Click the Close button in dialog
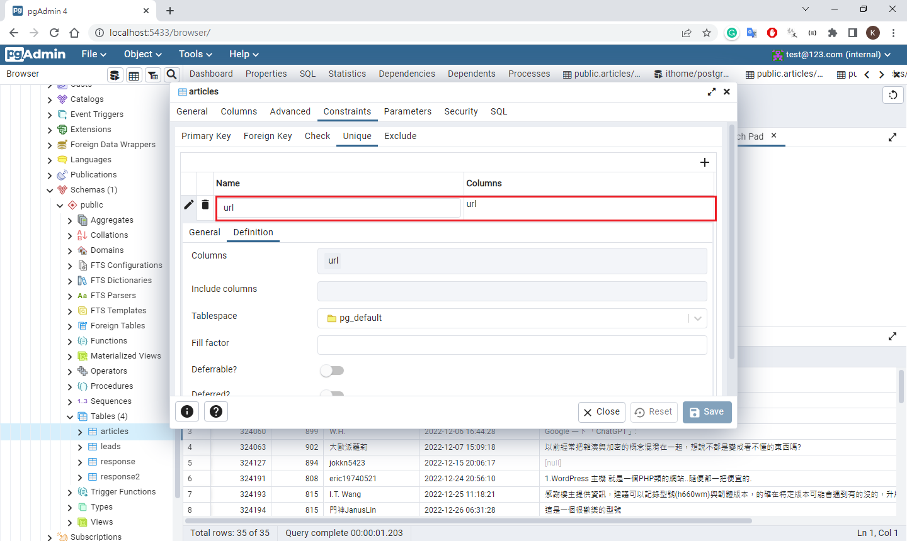Viewport: 907px width, 541px height. tap(602, 412)
